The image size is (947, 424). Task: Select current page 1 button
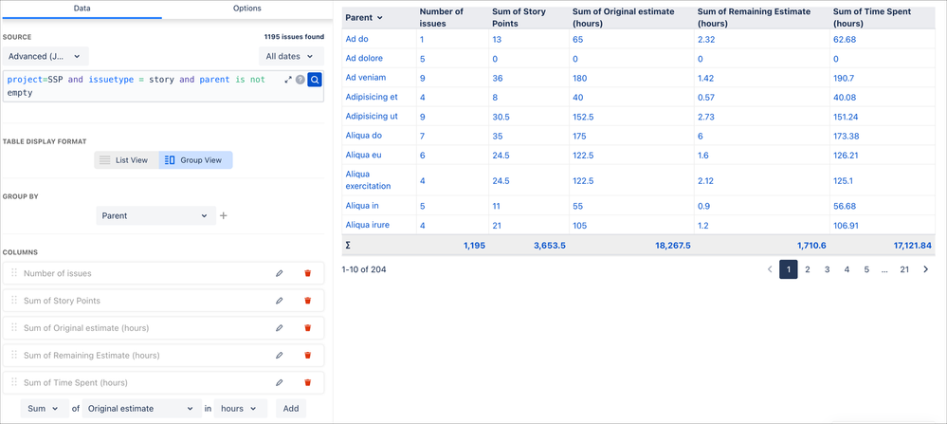click(788, 269)
